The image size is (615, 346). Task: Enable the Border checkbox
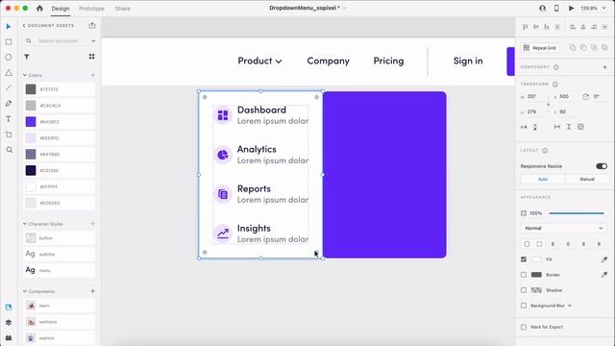pyautogui.click(x=524, y=275)
